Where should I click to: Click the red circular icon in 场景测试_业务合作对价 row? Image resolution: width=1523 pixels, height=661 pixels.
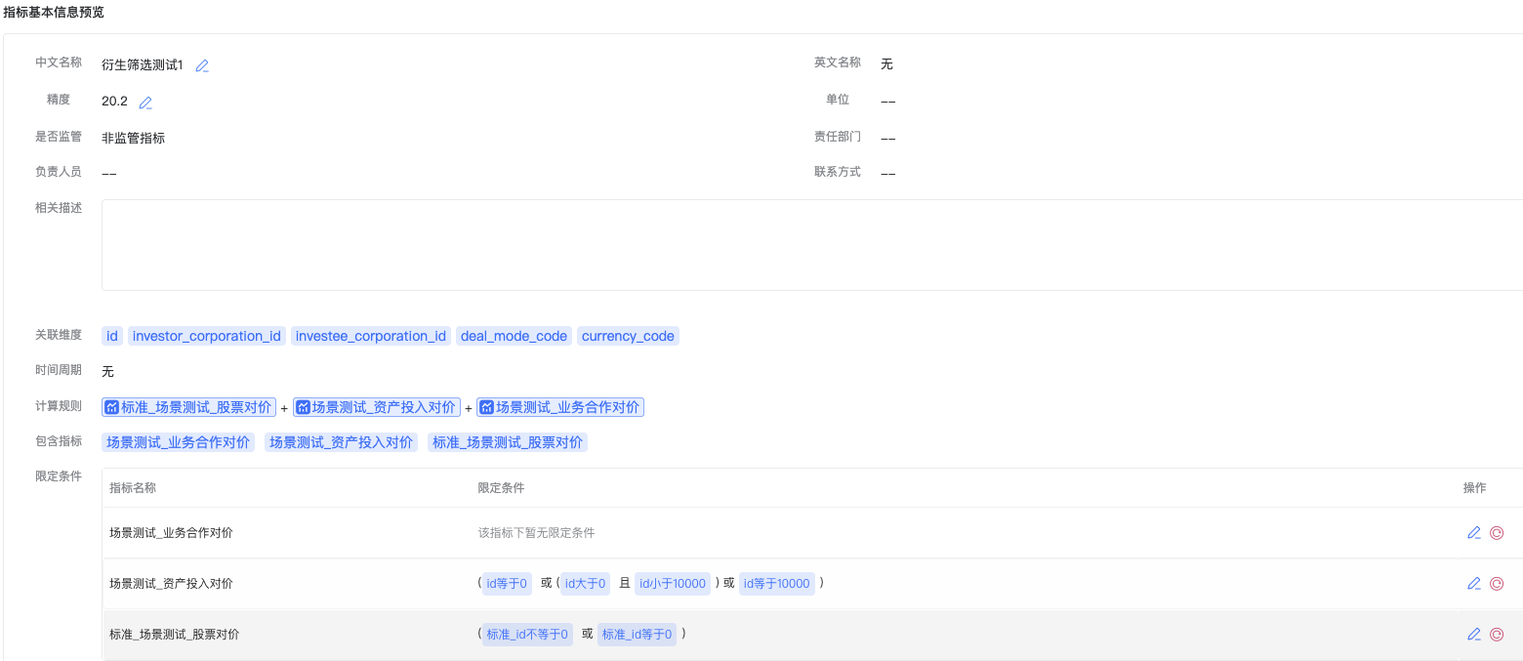(1497, 533)
